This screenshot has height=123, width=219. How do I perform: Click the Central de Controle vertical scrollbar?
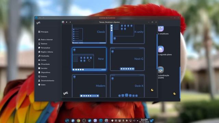pos(180,83)
